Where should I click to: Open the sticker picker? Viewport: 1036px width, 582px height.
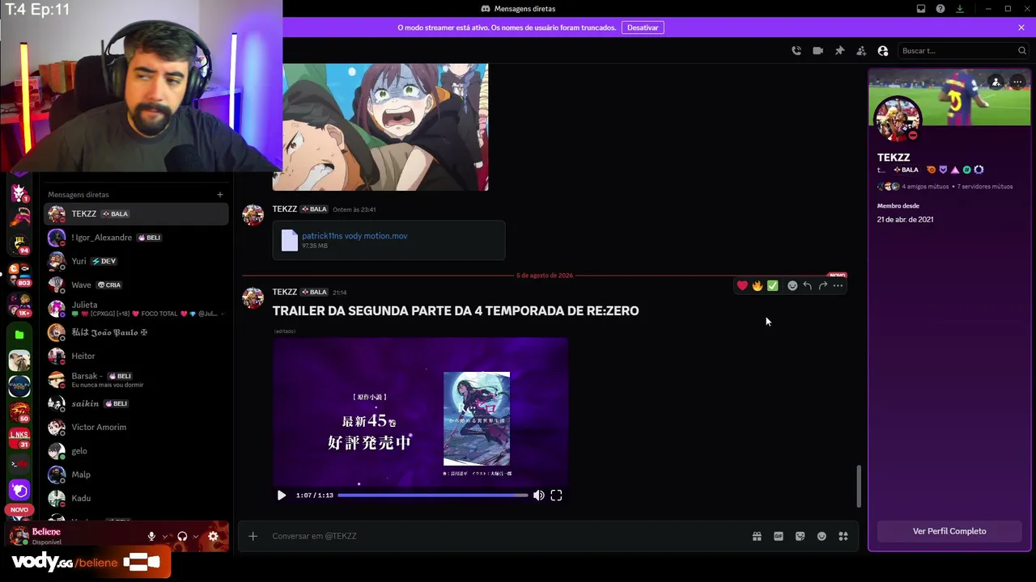click(x=800, y=536)
